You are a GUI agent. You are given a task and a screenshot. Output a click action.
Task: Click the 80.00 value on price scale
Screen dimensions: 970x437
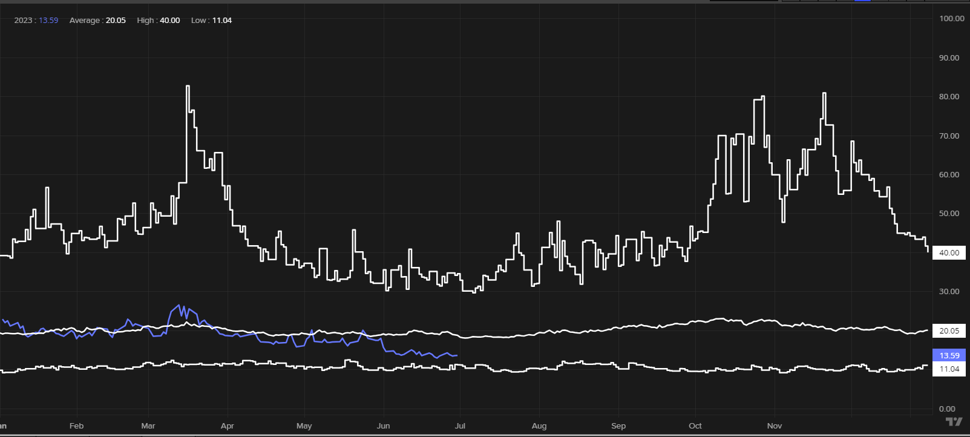pos(949,97)
